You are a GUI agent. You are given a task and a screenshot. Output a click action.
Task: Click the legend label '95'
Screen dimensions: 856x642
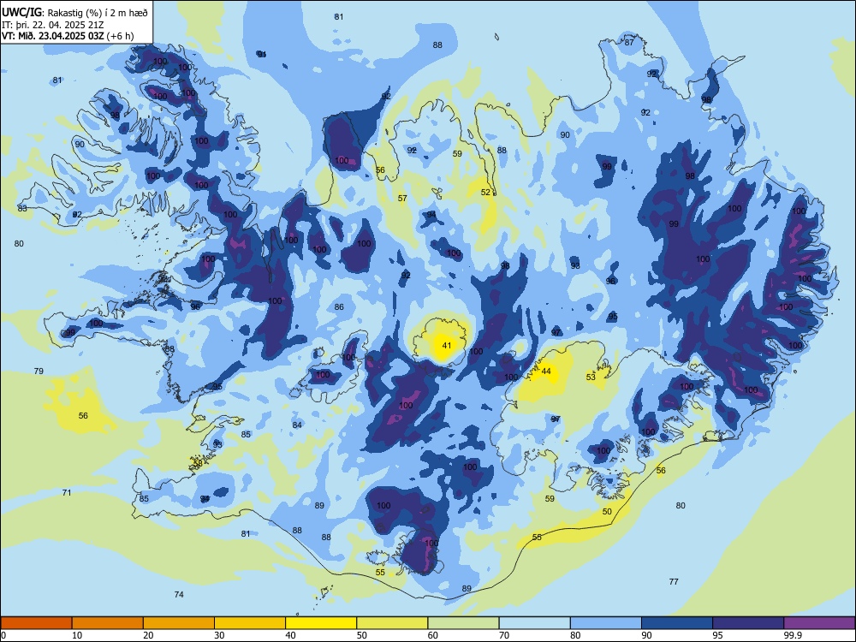[x=717, y=635]
